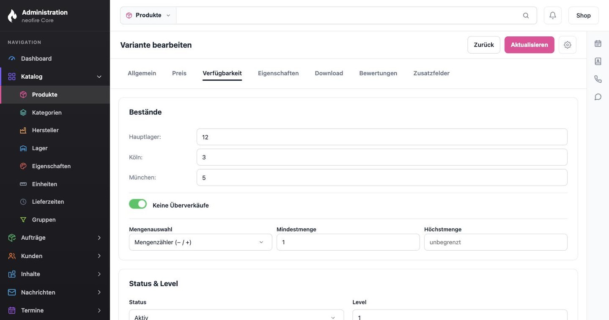Click the Einheiten ruler icon
This screenshot has width=609, height=320.
point(23,184)
